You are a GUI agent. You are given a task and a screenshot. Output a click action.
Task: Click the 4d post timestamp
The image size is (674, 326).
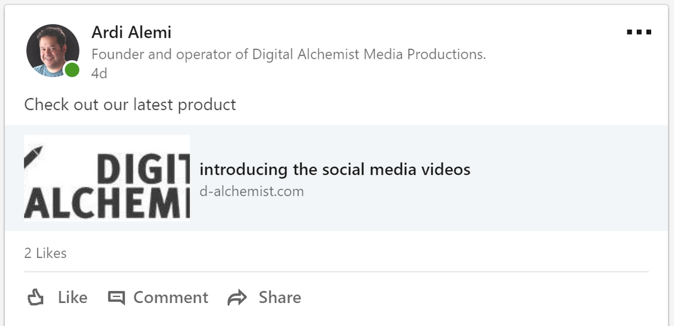pyautogui.click(x=99, y=73)
